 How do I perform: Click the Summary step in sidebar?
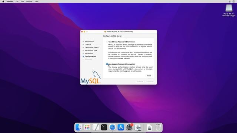click(x=88, y=59)
